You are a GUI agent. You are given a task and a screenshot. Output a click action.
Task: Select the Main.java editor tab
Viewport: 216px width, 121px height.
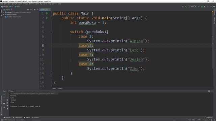click(x=45, y=10)
